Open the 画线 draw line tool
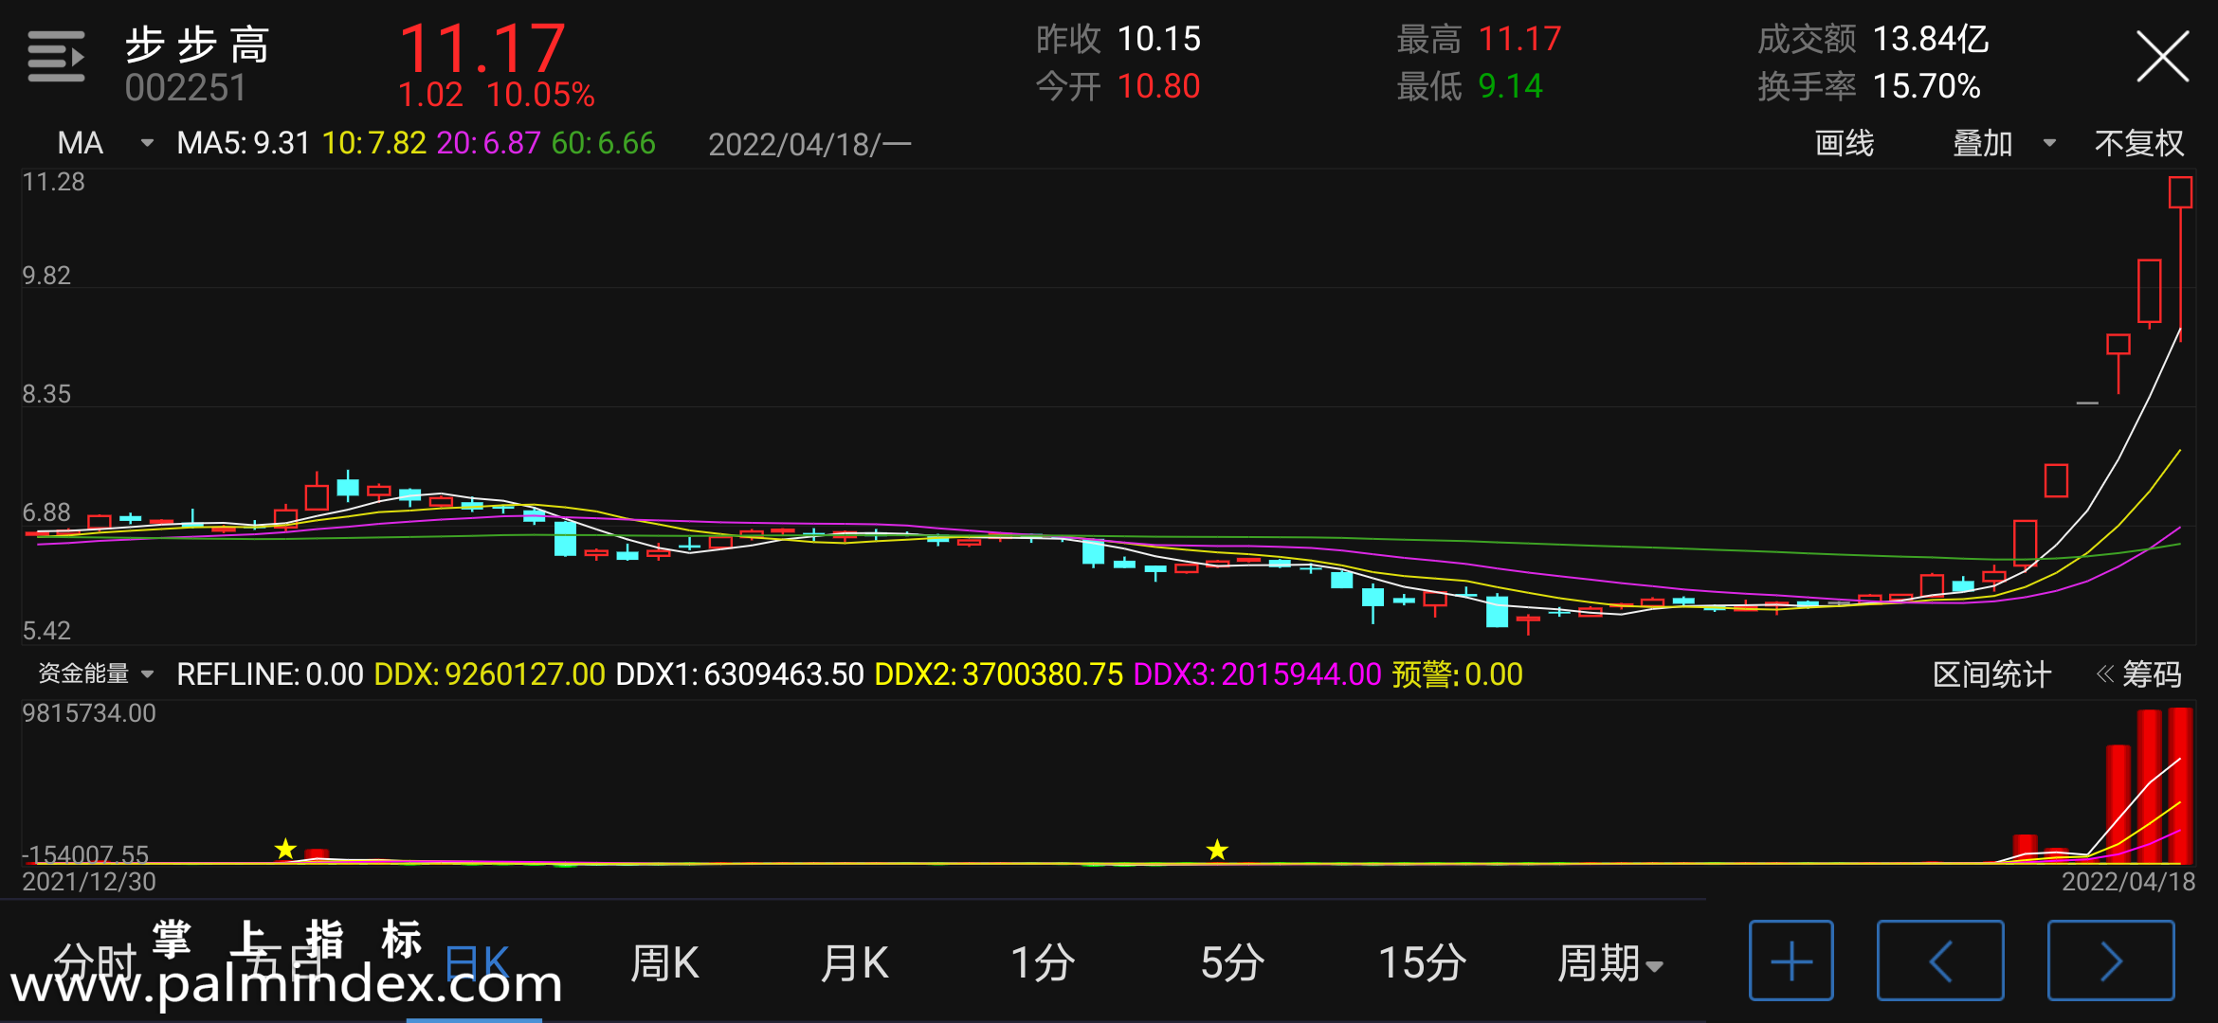 (1844, 143)
